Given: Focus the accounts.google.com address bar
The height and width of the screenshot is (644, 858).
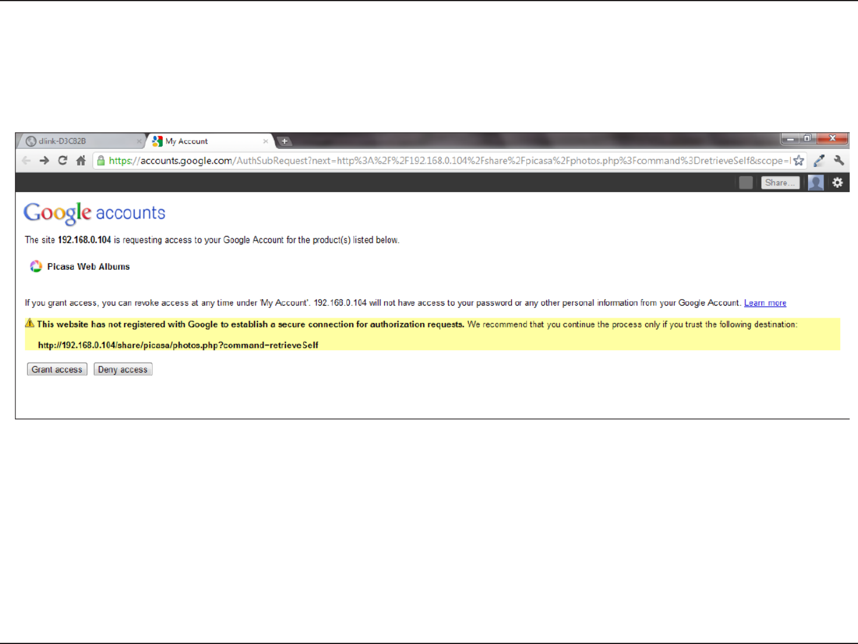Looking at the screenshot, I should [x=450, y=160].
